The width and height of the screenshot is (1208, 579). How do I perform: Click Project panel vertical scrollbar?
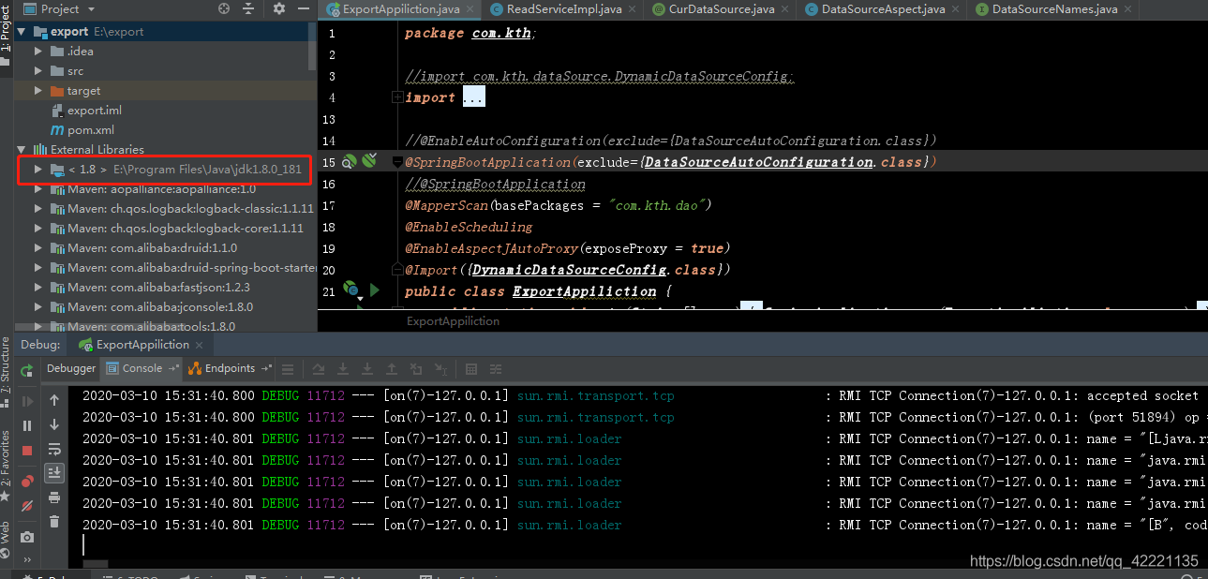(312, 46)
